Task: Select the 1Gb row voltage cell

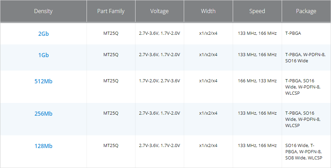Action: point(159,55)
